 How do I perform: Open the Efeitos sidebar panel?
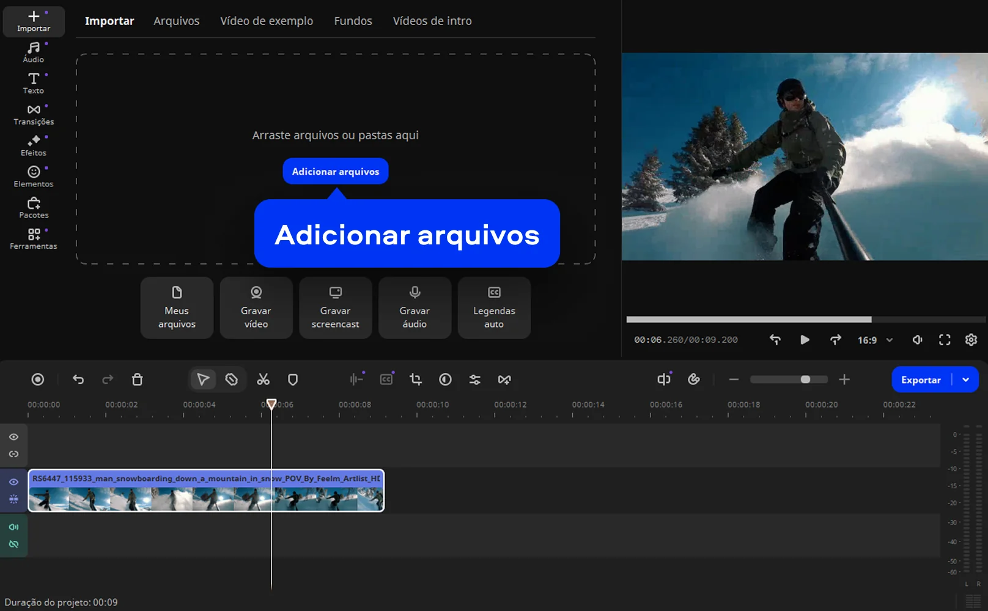pyautogui.click(x=34, y=145)
